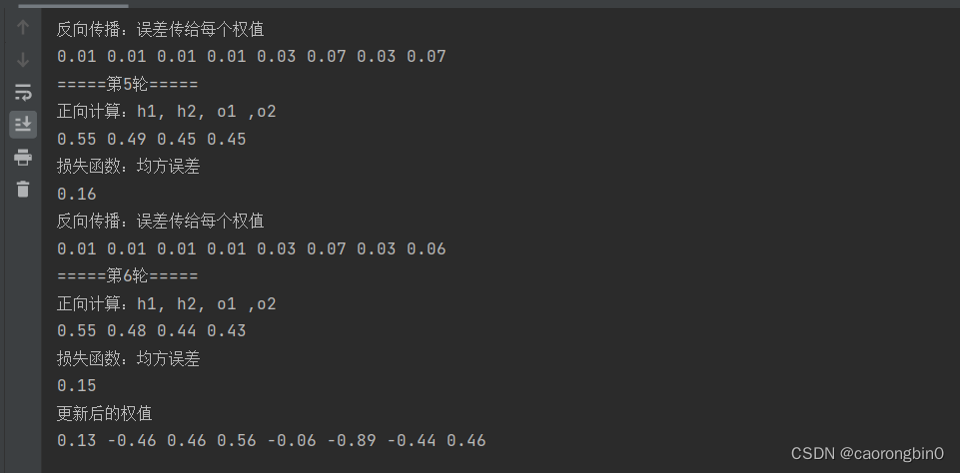This screenshot has width=960, height=473.
Task: Clear all console output with trash icon
Action: (x=23, y=189)
